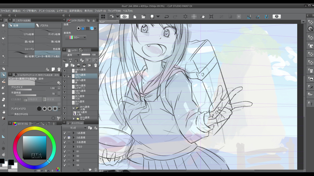
Task: Click the Redo arrow in command bar
Action: pyautogui.click(x=175, y=17)
